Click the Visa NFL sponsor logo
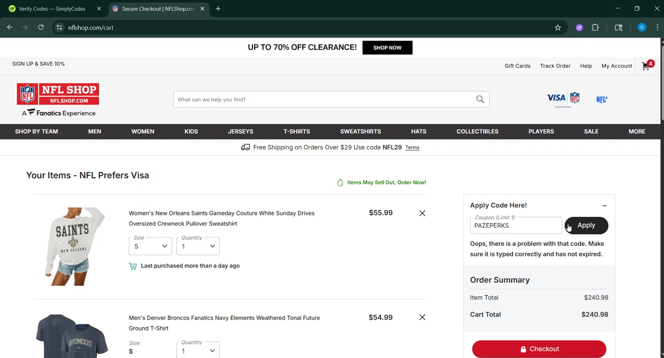 click(563, 99)
